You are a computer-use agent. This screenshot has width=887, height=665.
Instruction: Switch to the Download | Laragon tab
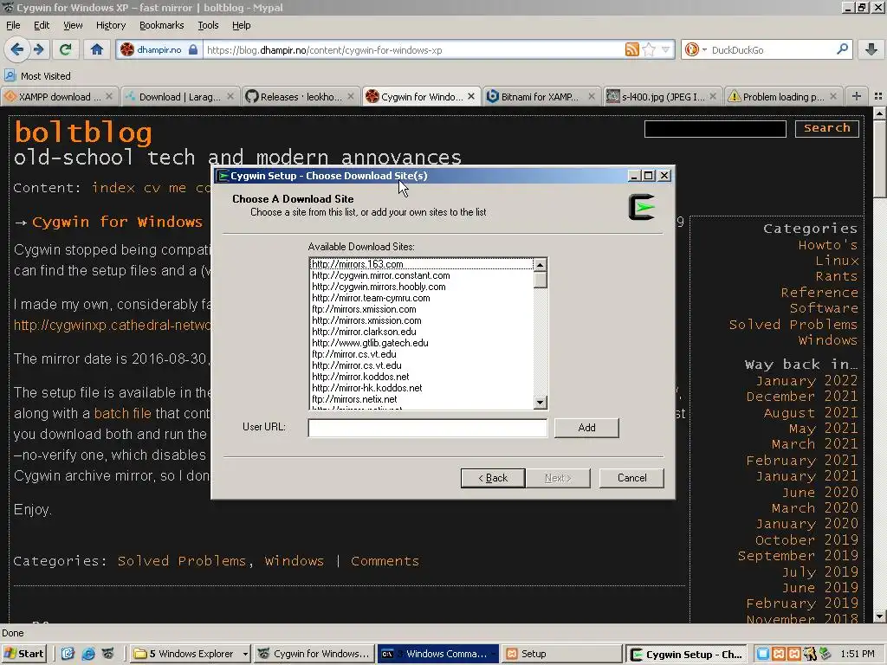click(x=179, y=97)
